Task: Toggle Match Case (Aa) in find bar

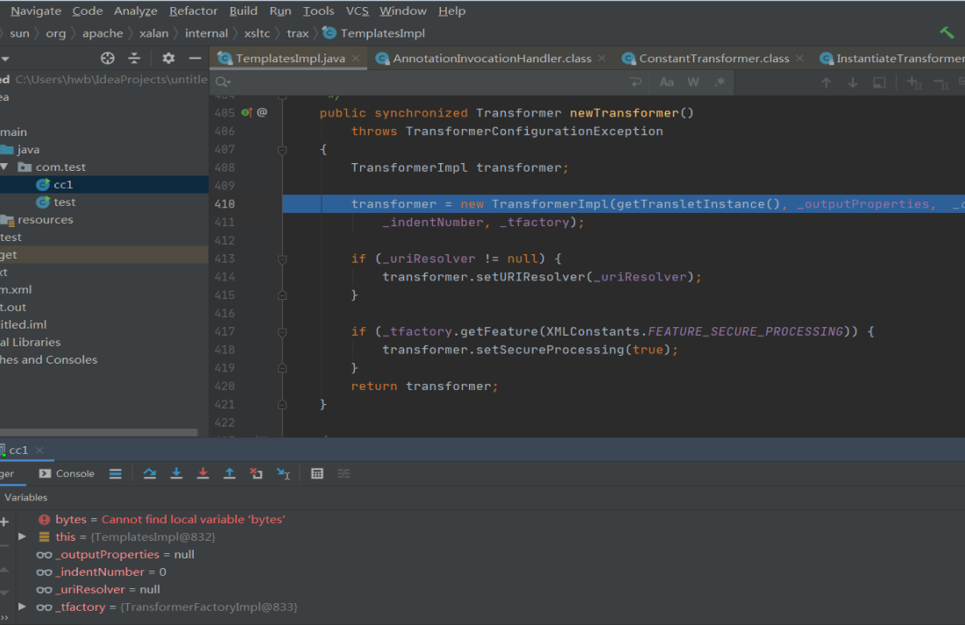Action: (x=666, y=82)
